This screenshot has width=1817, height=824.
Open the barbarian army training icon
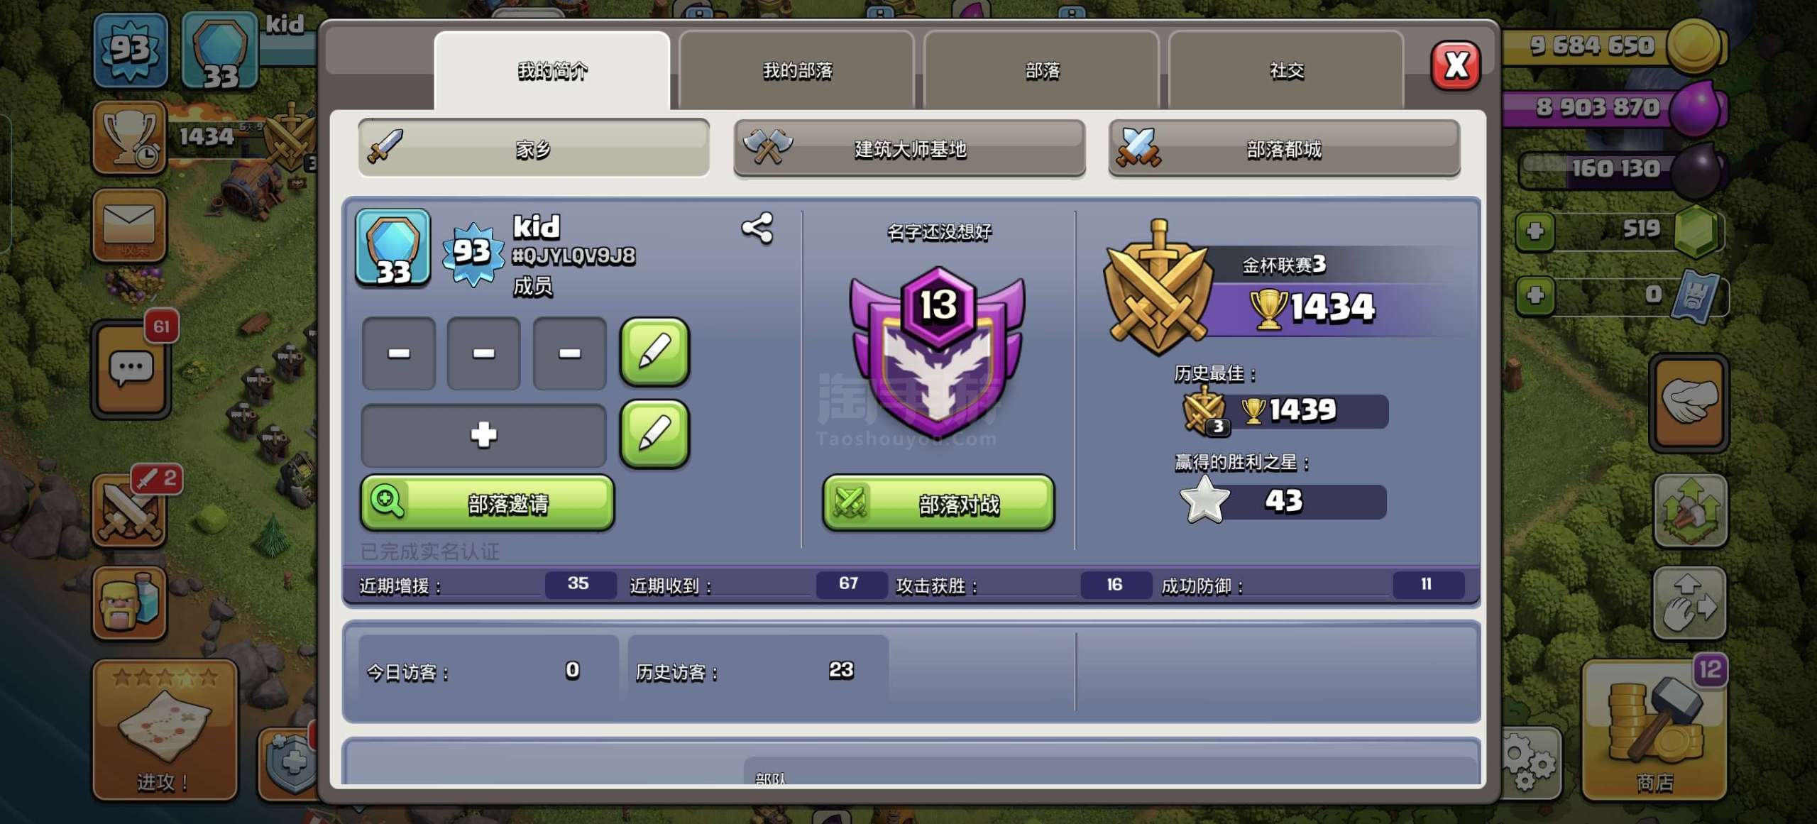click(130, 603)
